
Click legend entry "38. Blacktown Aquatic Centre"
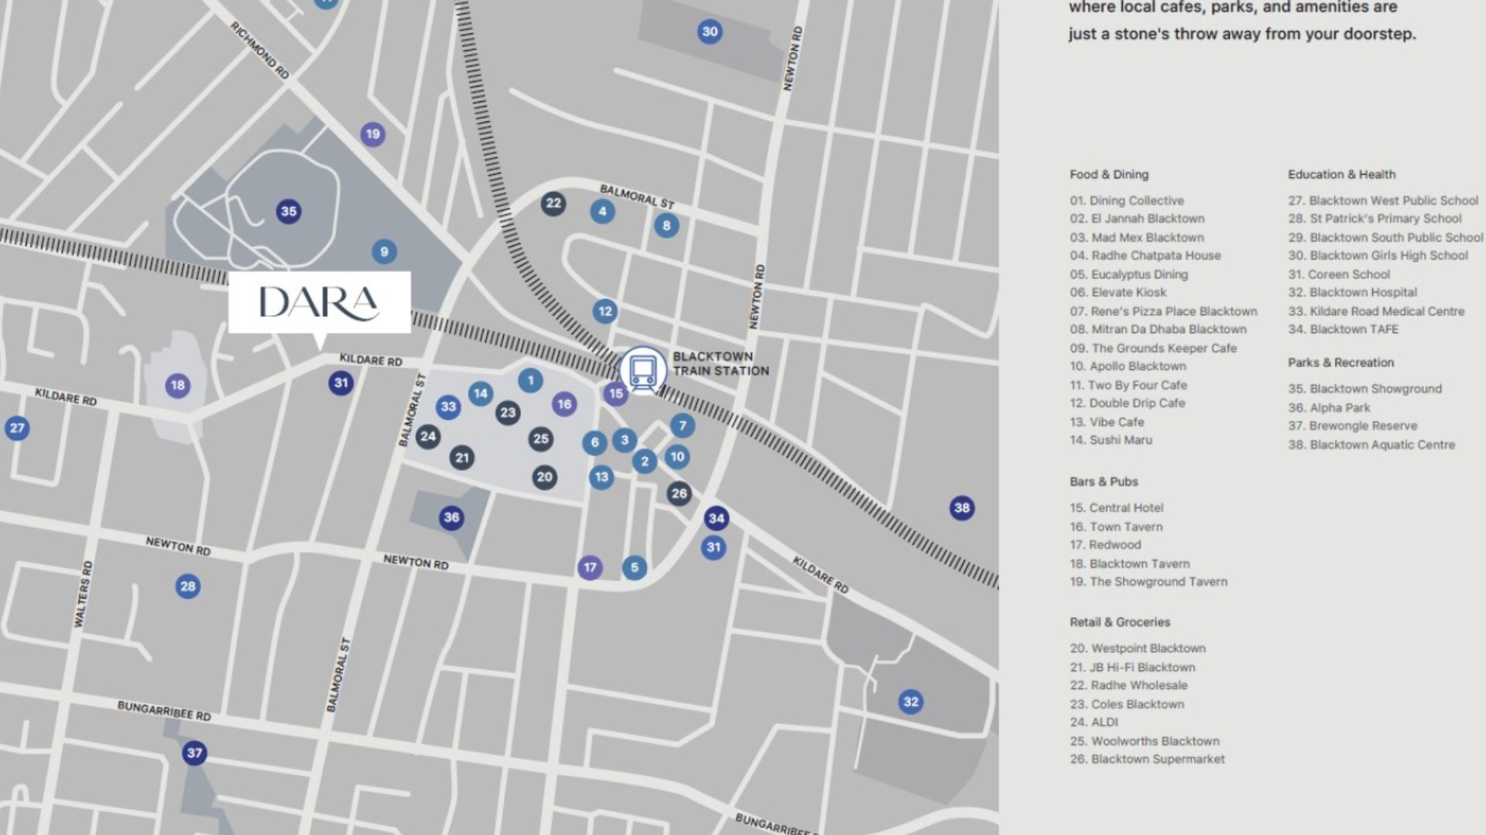(1371, 445)
